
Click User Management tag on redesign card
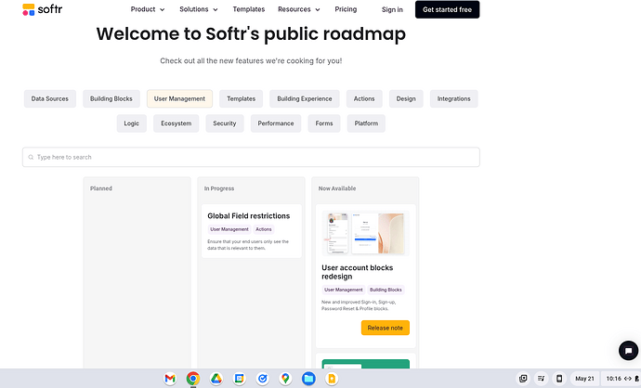(x=344, y=290)
